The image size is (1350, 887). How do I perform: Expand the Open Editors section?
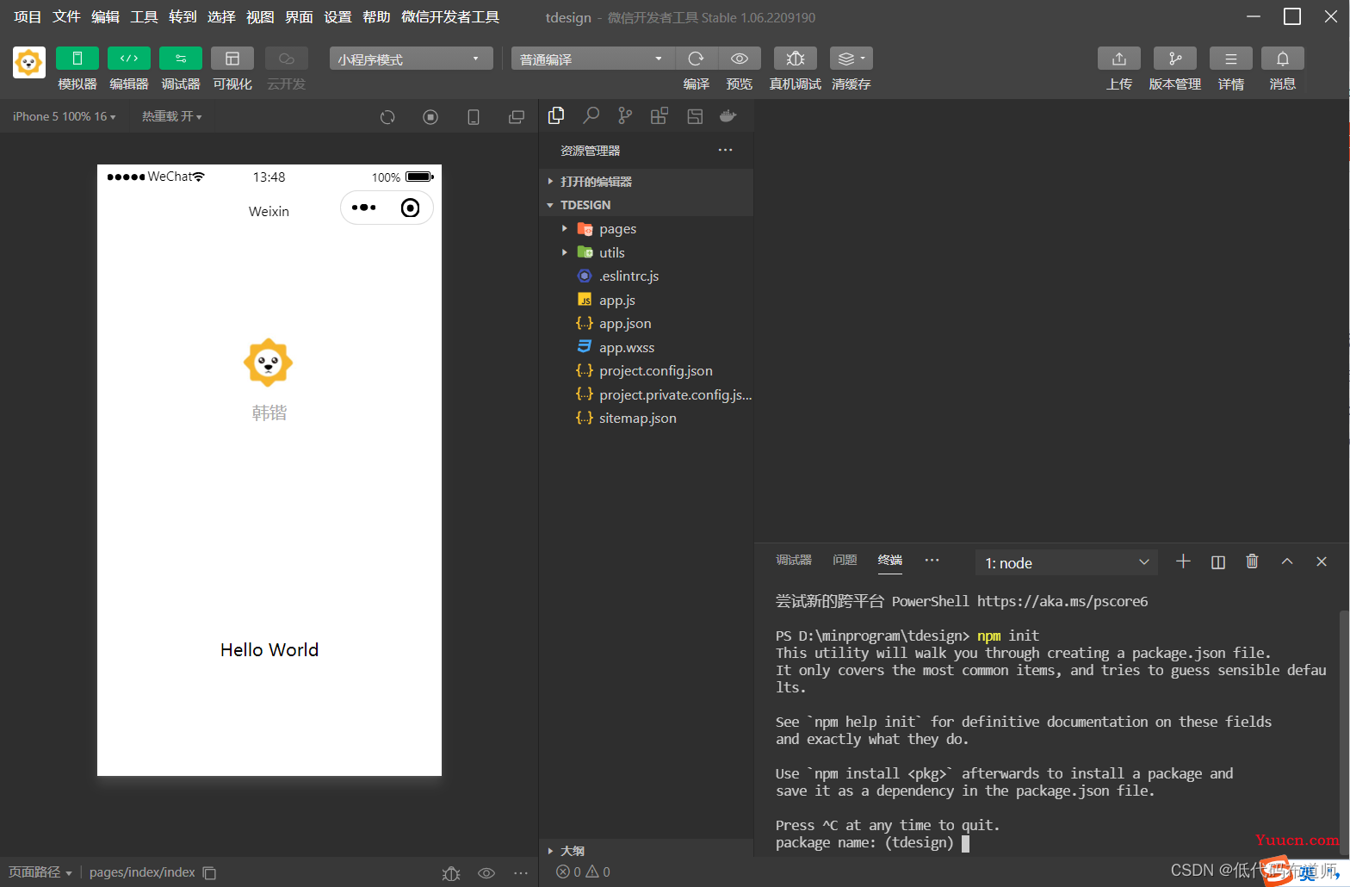[x=647, y=182]
